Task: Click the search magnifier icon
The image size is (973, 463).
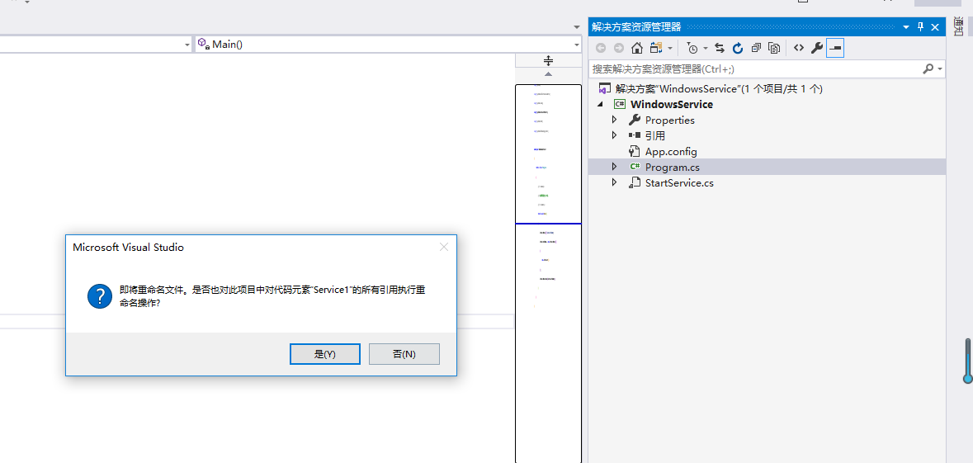Action: coord(928,69)
